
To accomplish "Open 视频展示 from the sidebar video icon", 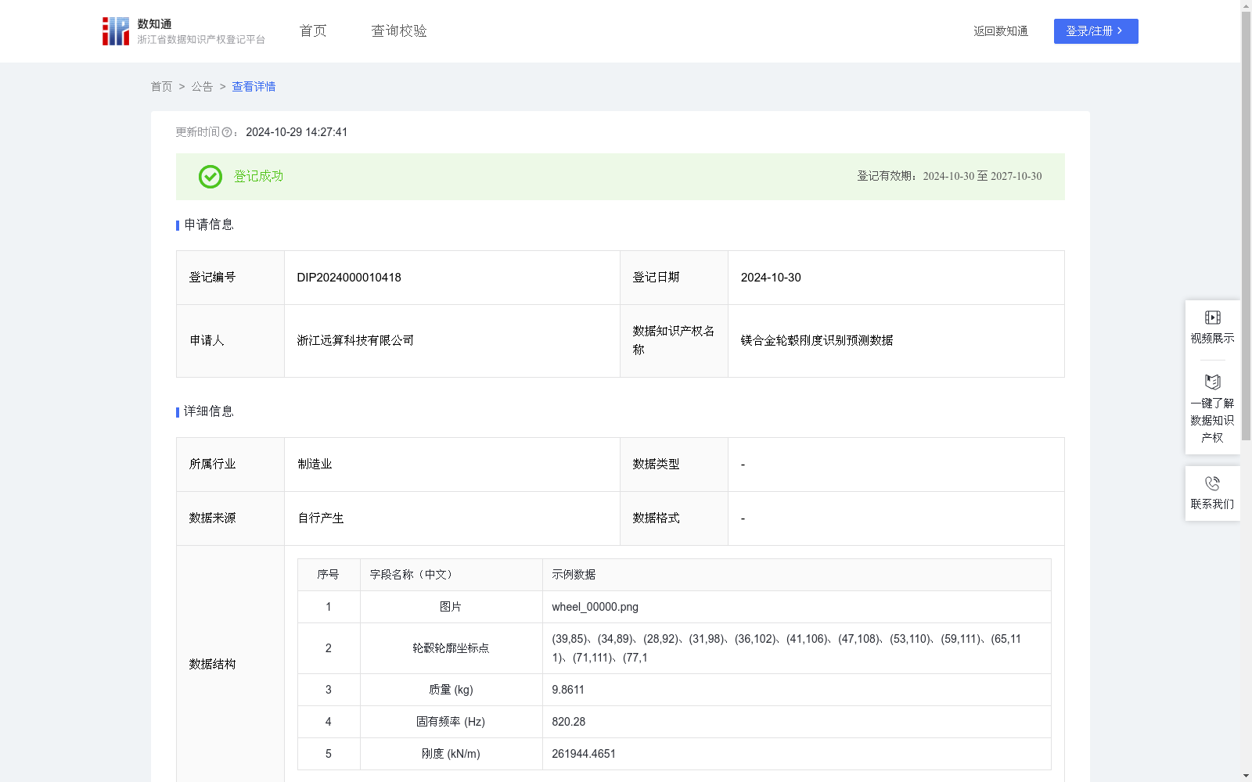I will coord(1212,317).
